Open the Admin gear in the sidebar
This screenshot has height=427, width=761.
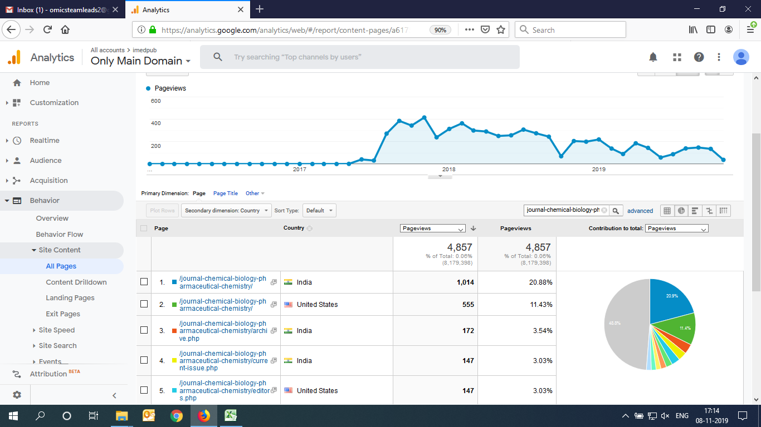(17, 395)
